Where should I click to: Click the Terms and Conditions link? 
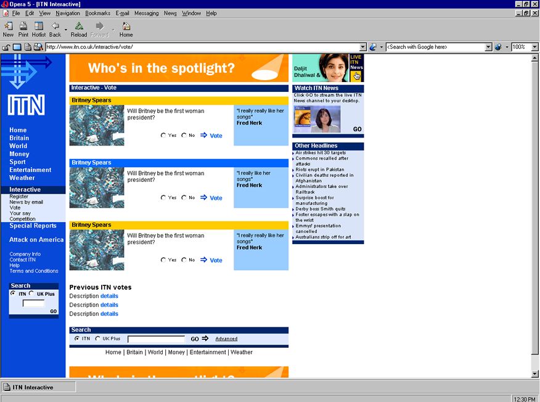(34, 271)
